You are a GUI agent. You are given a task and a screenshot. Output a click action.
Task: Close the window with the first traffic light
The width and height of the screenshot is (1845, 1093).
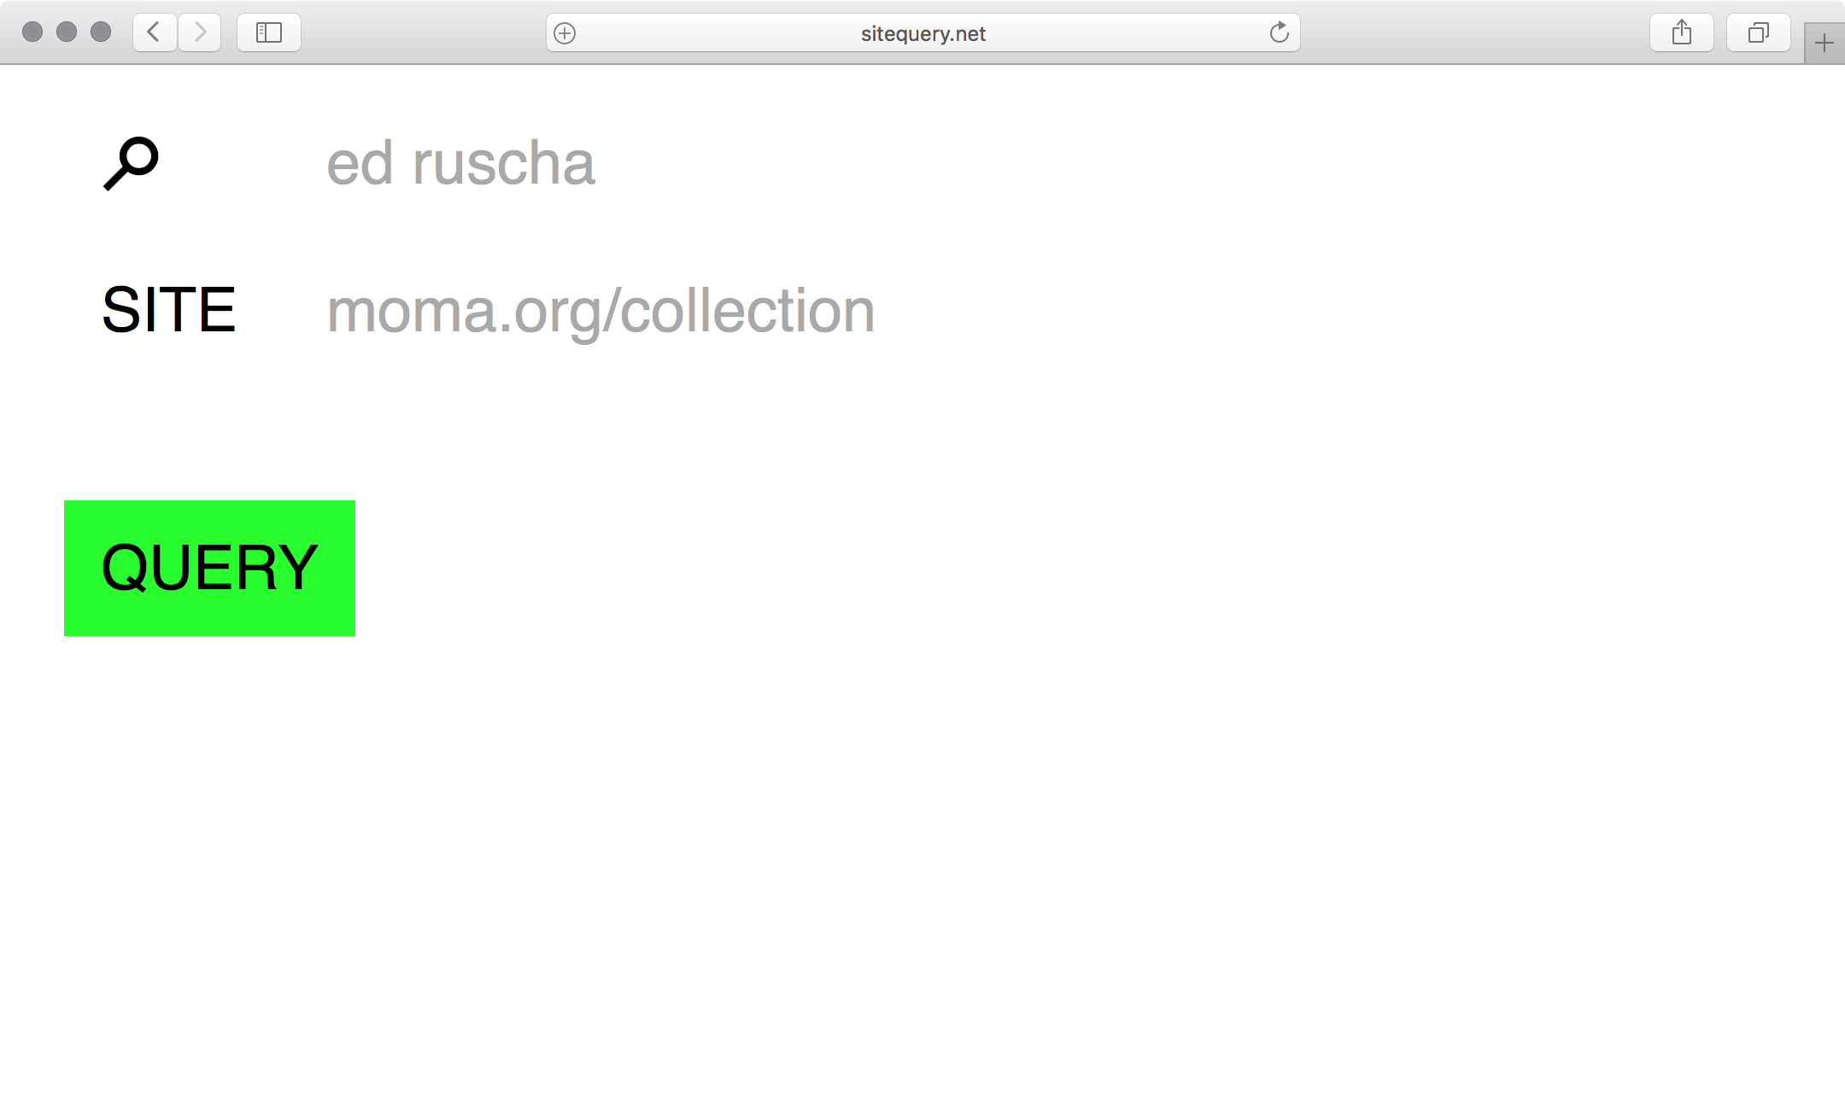tap(32, 32)
